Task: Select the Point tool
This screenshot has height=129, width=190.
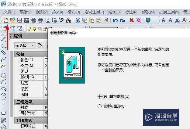Action: point(3,104)
